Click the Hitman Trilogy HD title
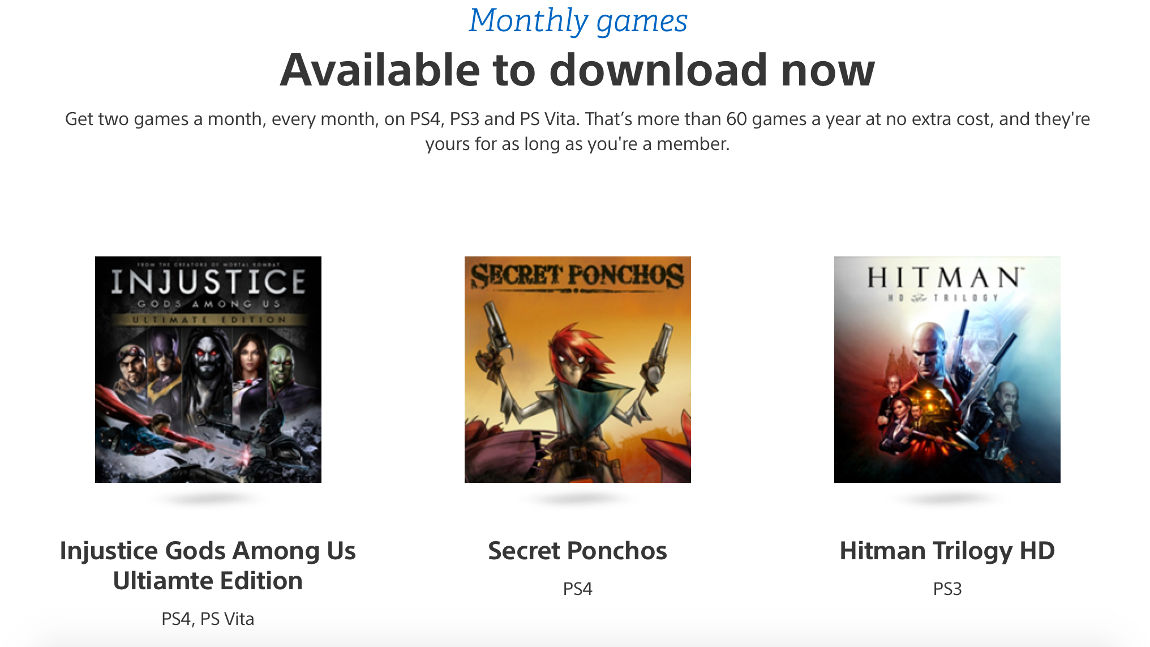1150x647 pixels. pyautogui.click(x=947, y=551)
